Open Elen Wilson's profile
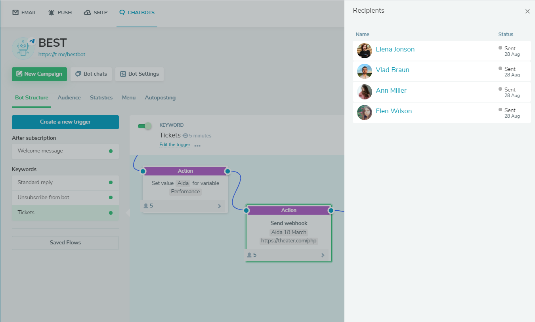Screen dimensions: 535x322 394,111
